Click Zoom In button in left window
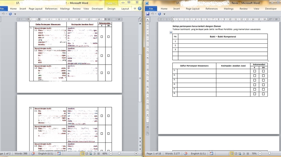This screenshot has height=157, width=281. 136,154
